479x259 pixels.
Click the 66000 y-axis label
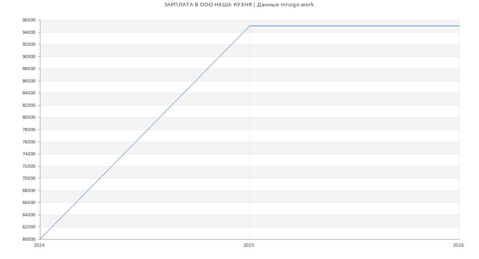point(29,202)
